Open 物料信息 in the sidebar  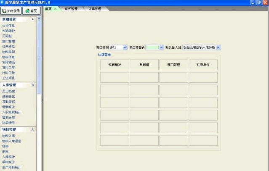coord(8,57)
